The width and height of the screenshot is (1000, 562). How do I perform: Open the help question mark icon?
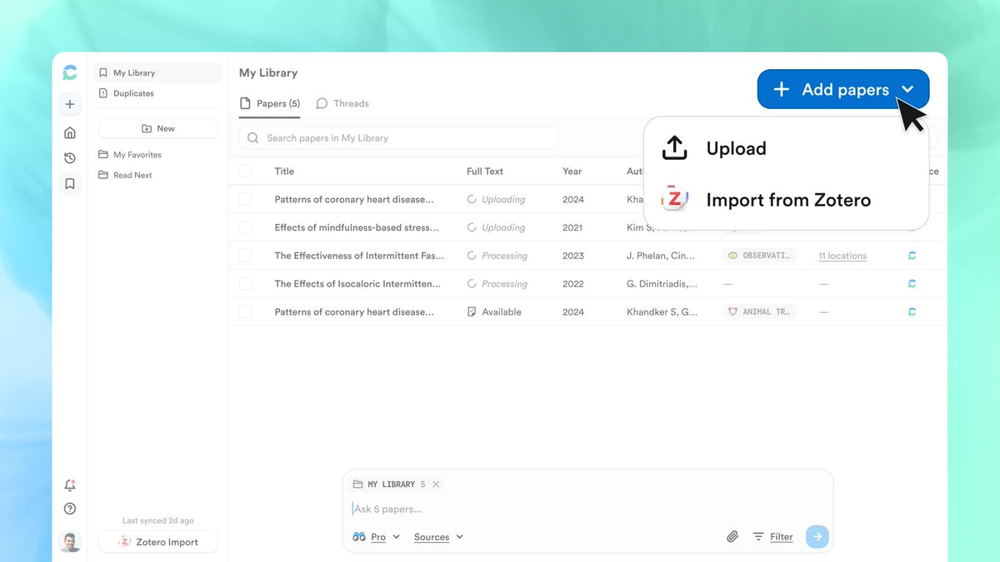[x=70, y=509]
